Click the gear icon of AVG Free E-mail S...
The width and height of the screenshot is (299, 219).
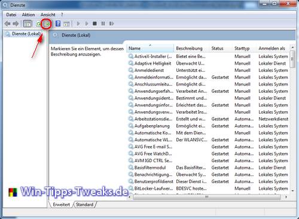(131, 147)
